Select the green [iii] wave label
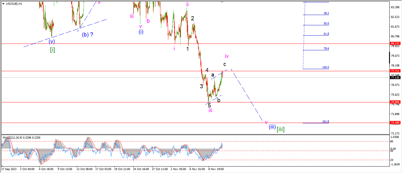 pyautogui.click(x=280, y=129)
